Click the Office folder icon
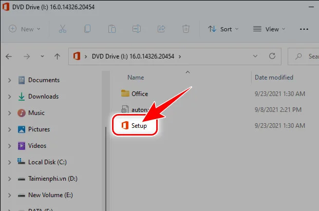Viewport: 319px width, 211px height. tap(125, 93)
